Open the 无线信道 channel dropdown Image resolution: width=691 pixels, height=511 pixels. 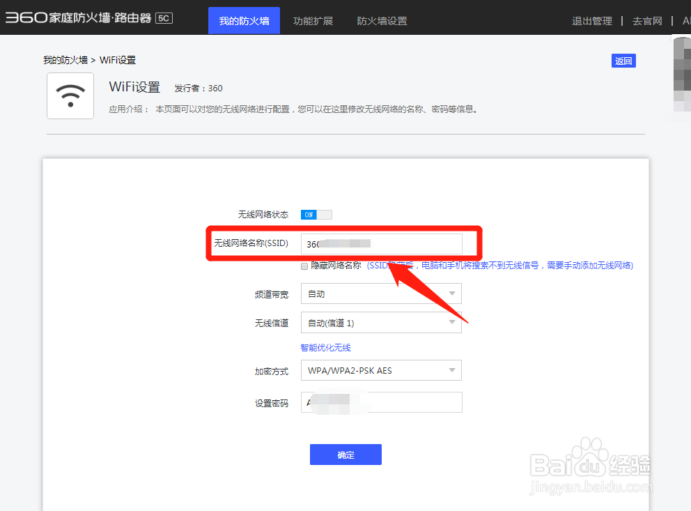tap(381, 323)
